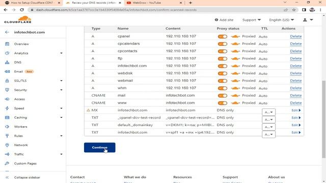The height and width of the screenshot is (183, 326).
Task: Open Traffic icon in sidebar
Action: [7, 154]
